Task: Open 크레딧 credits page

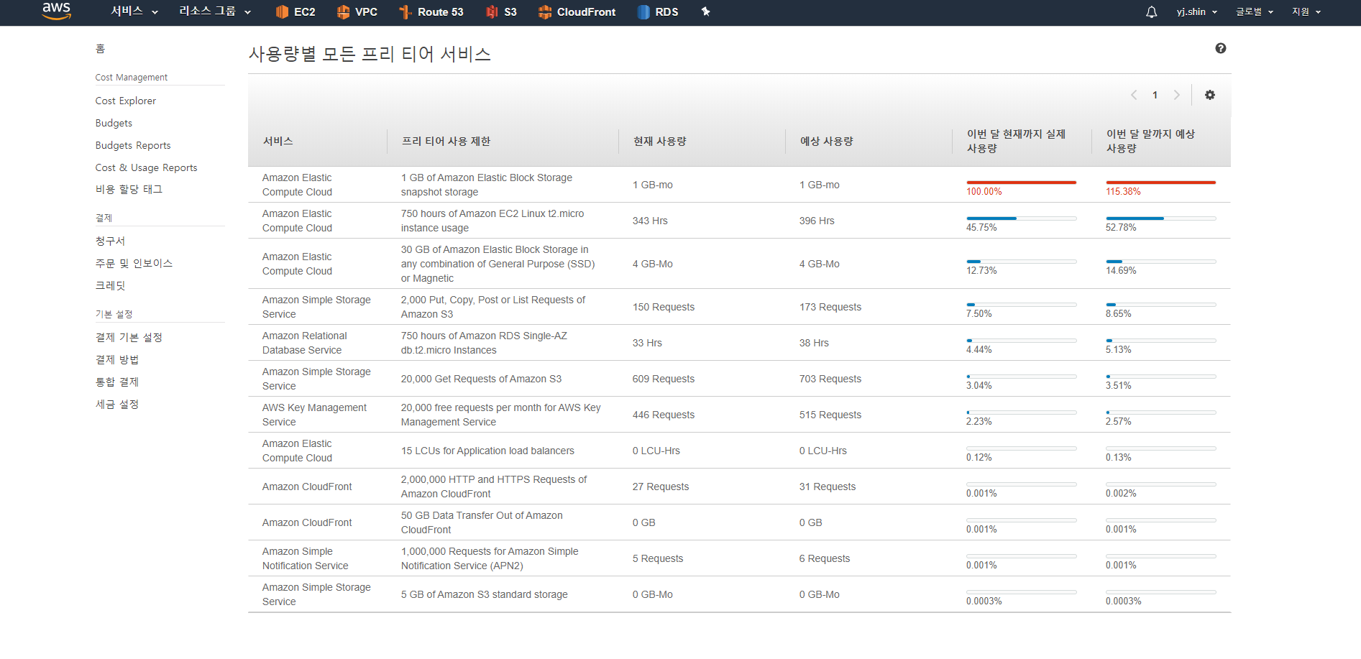Action: (110, 285)
